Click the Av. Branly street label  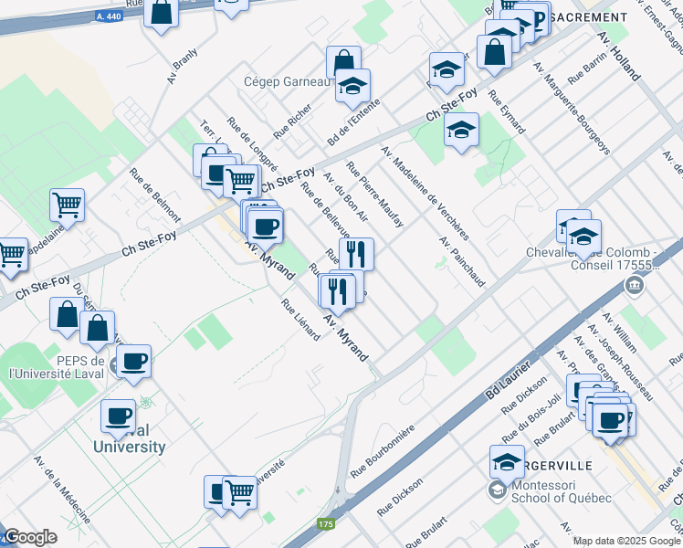click(182, 66)
